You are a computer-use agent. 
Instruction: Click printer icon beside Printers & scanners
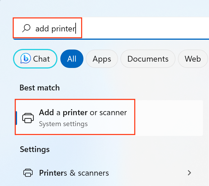pyautogui.click(x=28, y=173)
